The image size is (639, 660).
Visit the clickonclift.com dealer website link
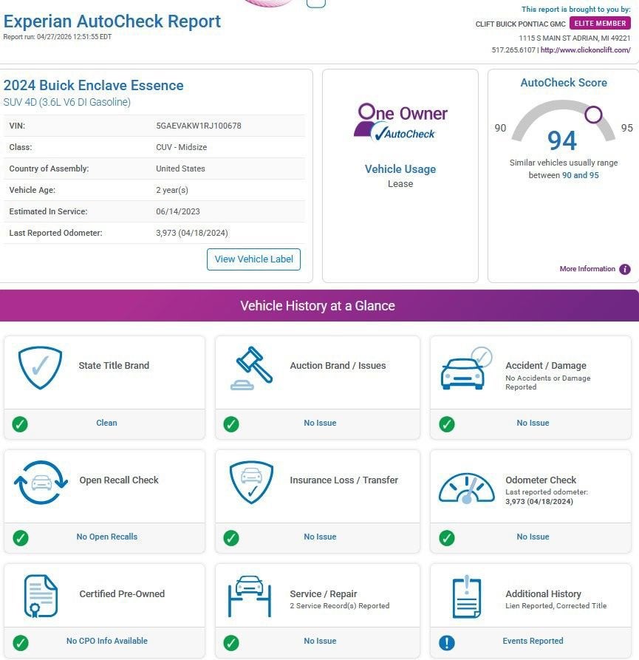[x=585, y=50]
